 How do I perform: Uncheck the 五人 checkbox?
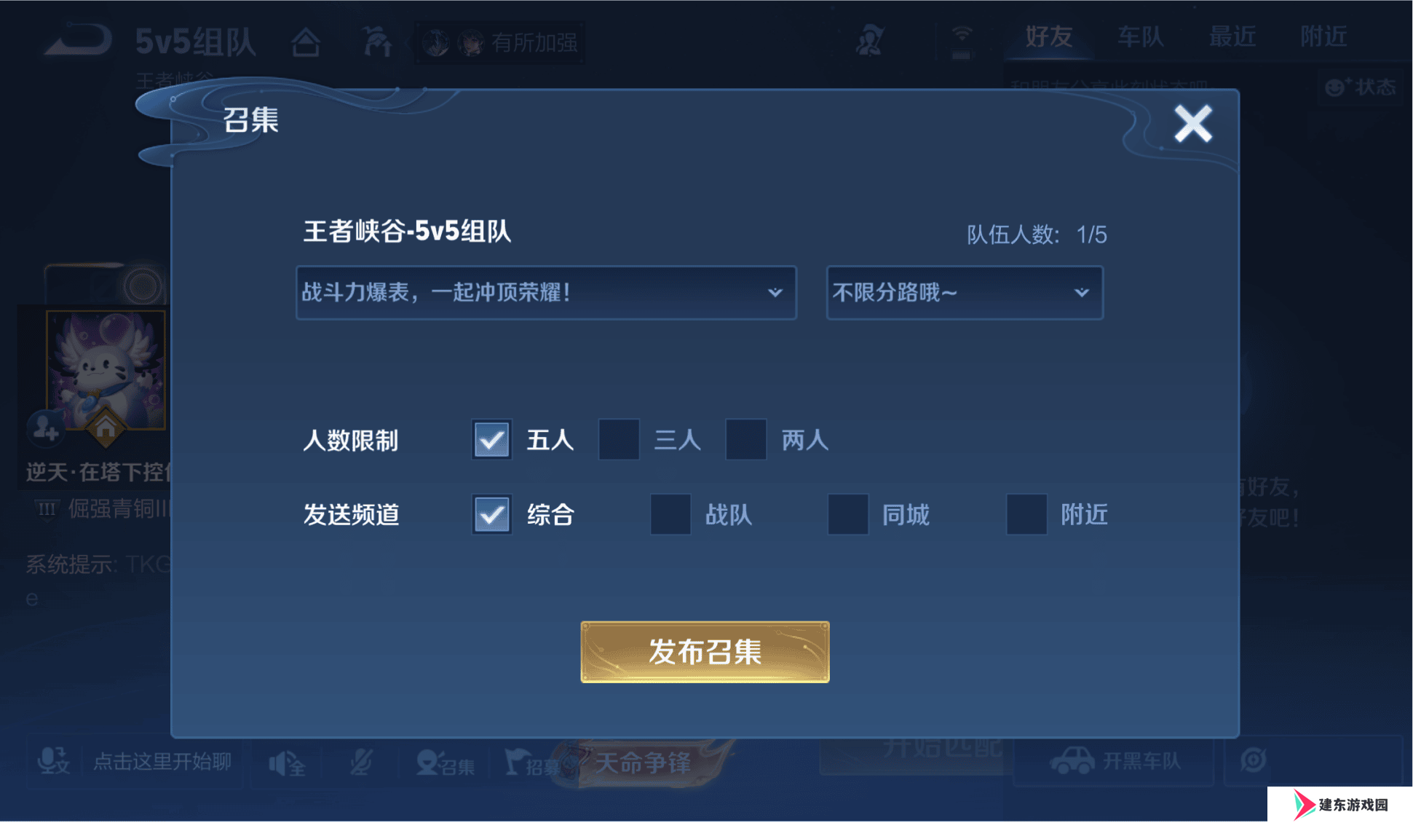pos(491,439)
